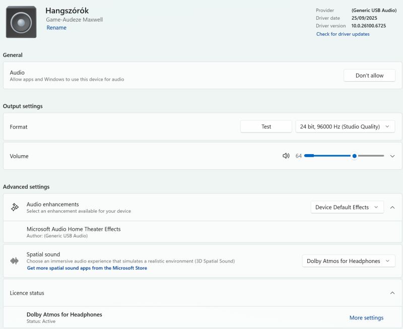Viewport: 403px width, 329px height.
Task: Click the Audio enhancements sparkle icon
Action: coord(15,207)
